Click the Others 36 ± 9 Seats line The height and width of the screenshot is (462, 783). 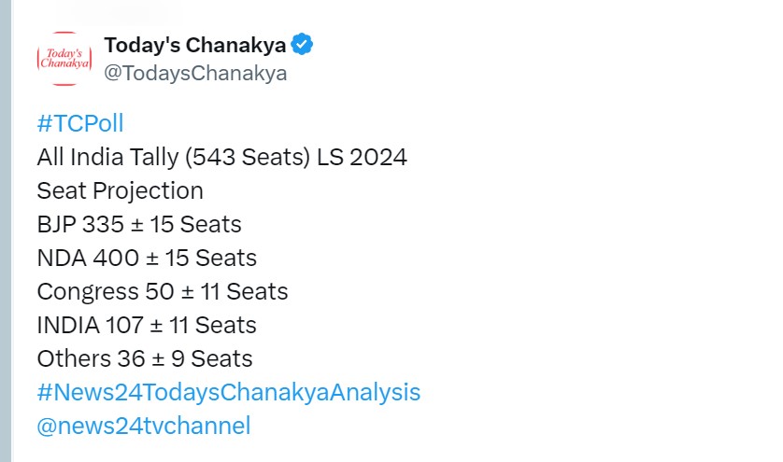[145, 358]
